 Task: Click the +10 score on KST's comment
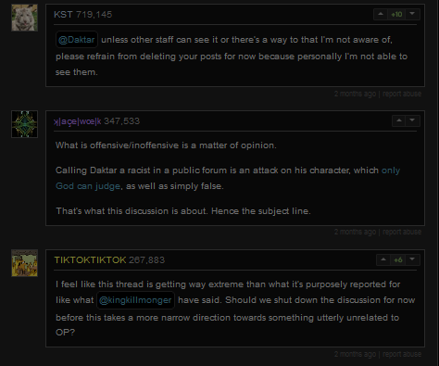pos(396,15)
